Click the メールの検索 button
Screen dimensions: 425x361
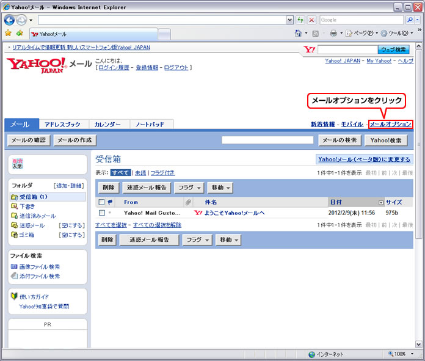[x=340, y=140]
